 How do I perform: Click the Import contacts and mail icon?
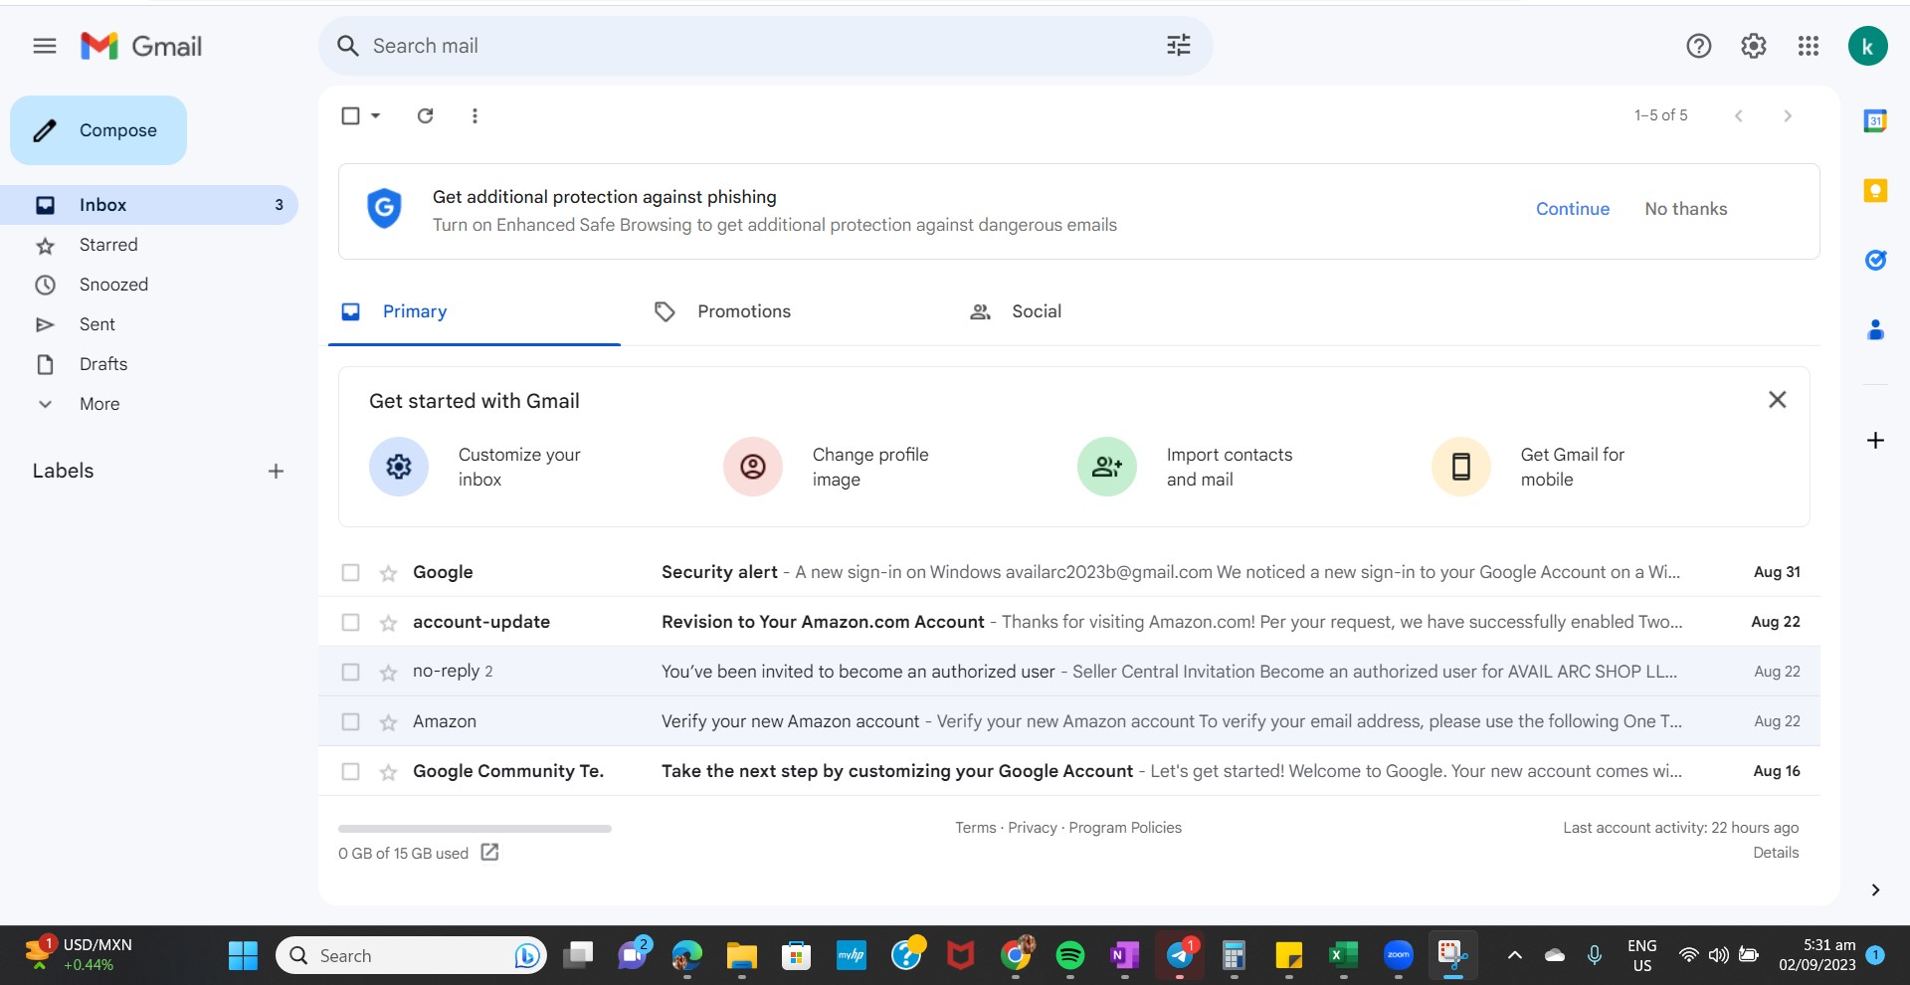pos(1107,467)
